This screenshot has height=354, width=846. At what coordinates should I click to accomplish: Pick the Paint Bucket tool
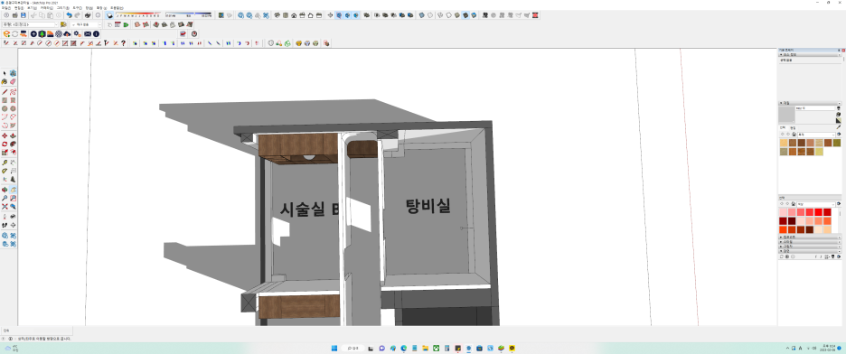[5, 81]
